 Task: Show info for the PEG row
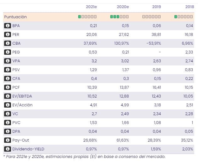(7, 52)
